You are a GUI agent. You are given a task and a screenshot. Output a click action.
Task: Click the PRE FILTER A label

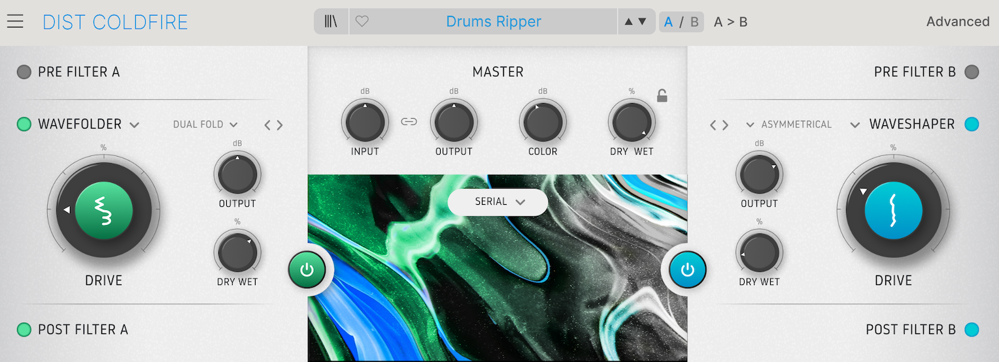(79, 72)
